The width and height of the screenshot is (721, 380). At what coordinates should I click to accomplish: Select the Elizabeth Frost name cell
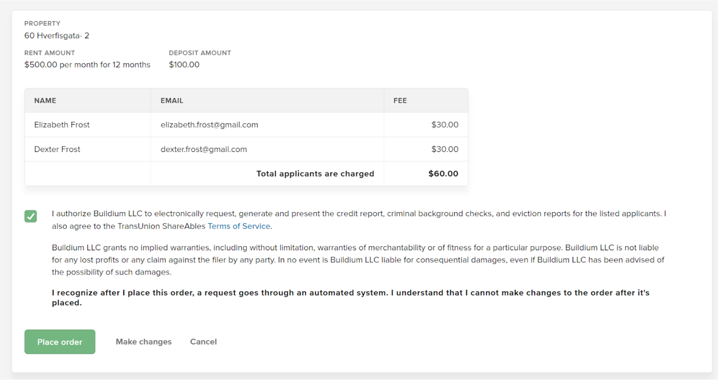coord(62,125)
